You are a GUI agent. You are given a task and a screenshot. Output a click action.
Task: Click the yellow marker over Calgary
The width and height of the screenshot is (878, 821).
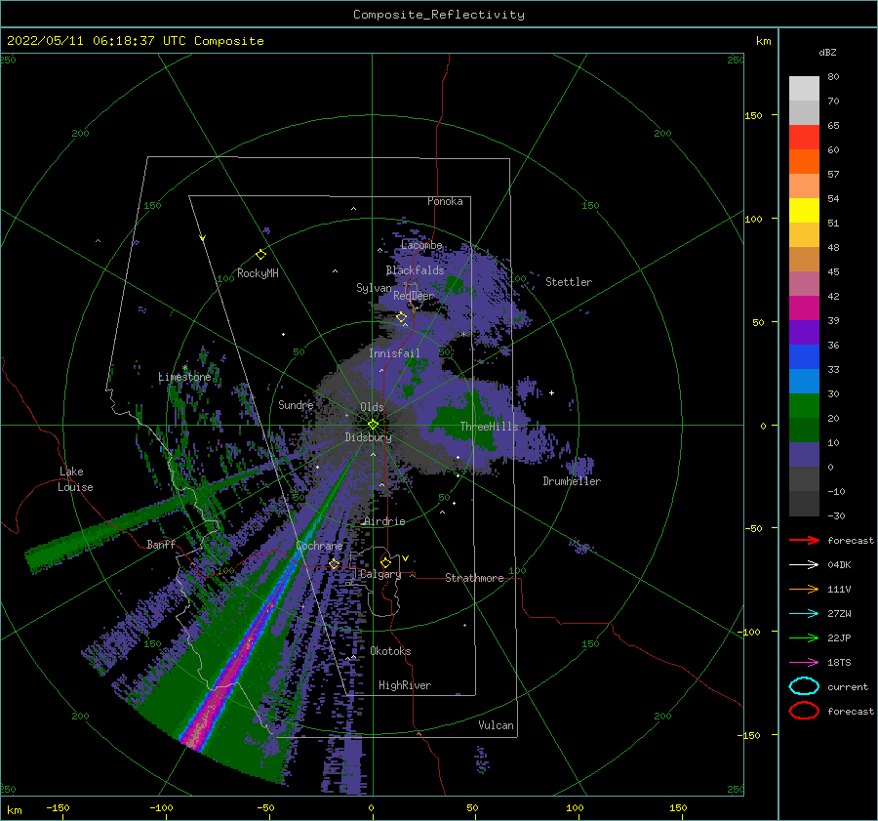pos(385,562)
